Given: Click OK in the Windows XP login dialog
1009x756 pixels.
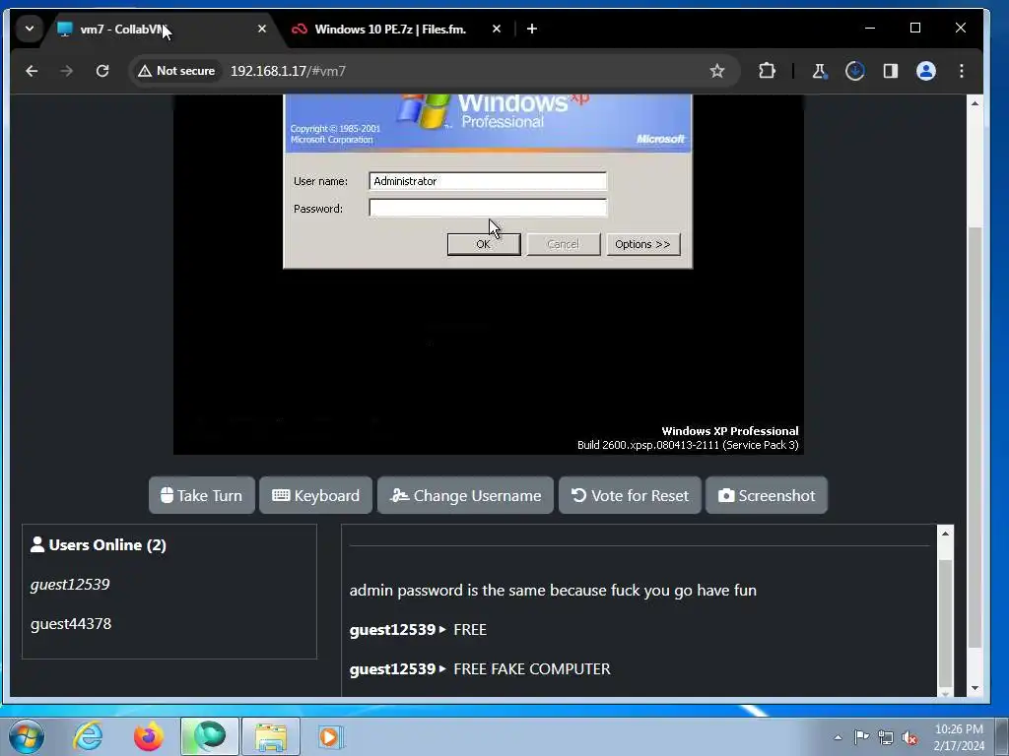Looking at the screenshot, I should 484,244.
